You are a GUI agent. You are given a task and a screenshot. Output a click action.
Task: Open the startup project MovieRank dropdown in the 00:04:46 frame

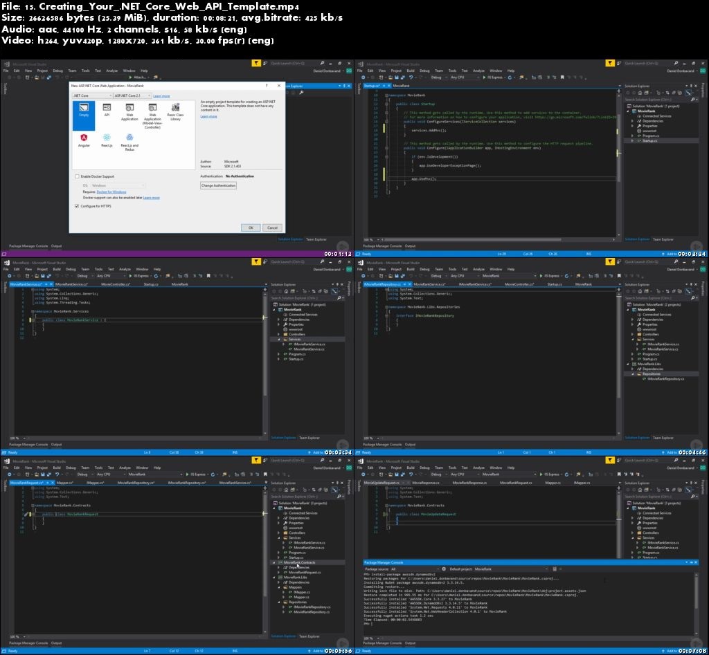[508, 276]
